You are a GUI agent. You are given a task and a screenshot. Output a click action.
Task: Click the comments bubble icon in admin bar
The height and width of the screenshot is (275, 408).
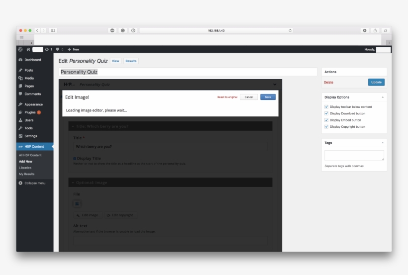58,49
